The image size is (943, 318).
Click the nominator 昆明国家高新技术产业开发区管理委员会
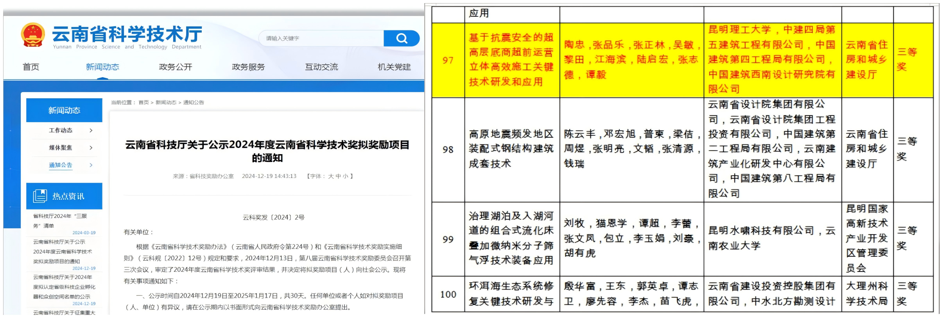pyautogui.click(x=867, y=238)
